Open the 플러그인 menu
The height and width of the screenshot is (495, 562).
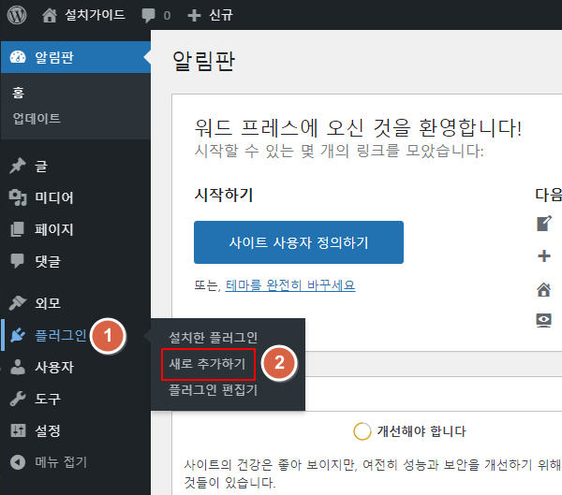point(60,335)
